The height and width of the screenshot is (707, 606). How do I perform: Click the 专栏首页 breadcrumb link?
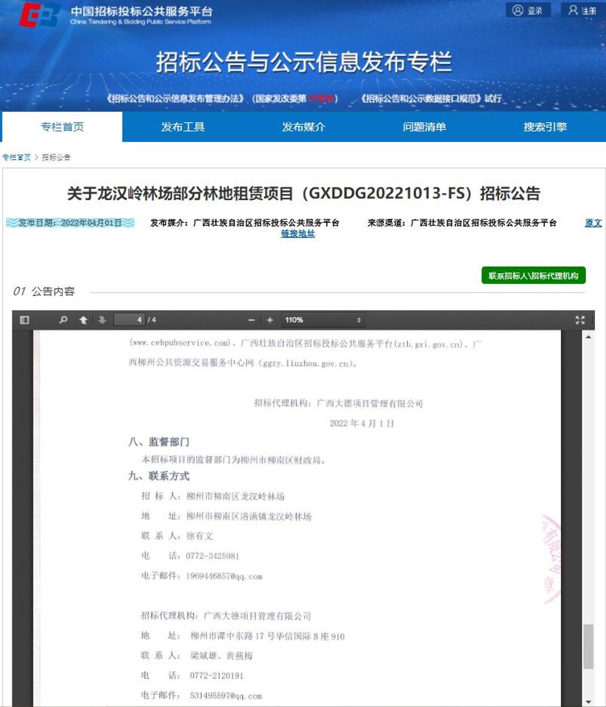point(17,157)
